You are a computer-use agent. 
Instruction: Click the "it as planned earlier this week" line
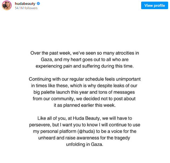point(85,105)
